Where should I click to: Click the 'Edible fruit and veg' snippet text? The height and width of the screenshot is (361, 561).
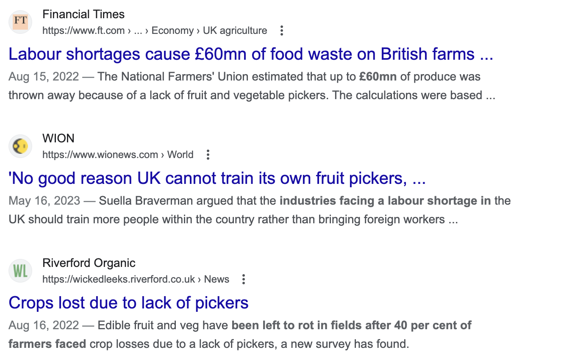[x=240, y=335]
